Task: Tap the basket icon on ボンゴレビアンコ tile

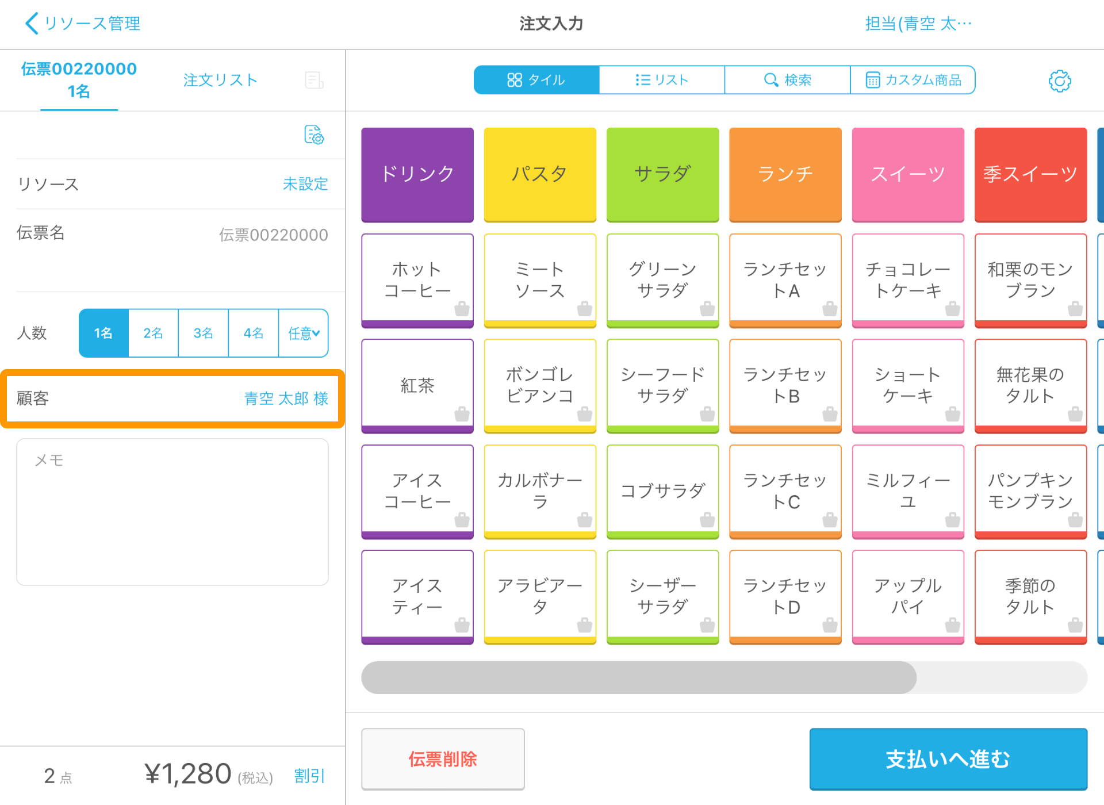Action: [x=585, y=414]
